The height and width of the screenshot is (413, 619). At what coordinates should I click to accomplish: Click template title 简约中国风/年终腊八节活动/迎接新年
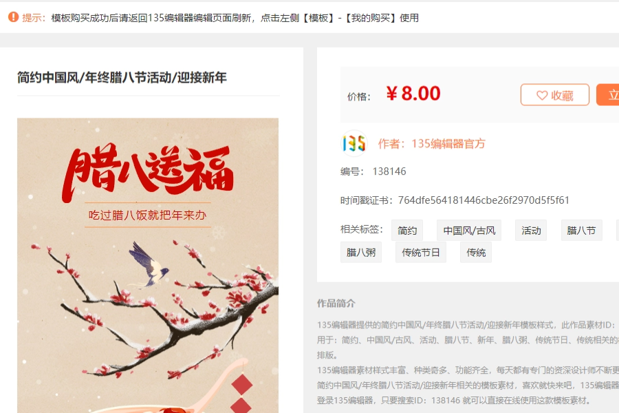(x=122, y=78)
